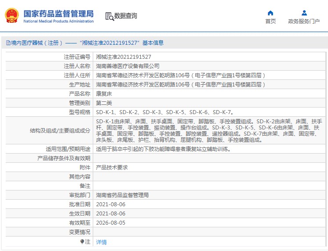
Task: Click the 生产地址 address value
Action: (181, 84)
